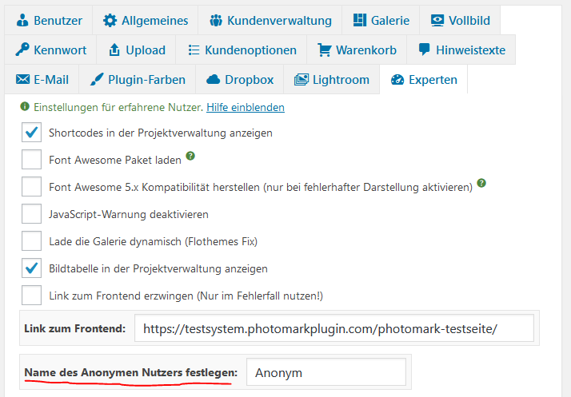Screen dimensions: 571x397
Task: Click the Dropbox cloud icon
Action: (x=214, y=80)
